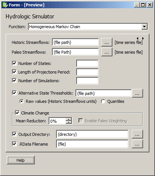Browse for Historic Streamflows file
155x176 pixels.
point(107,42)
